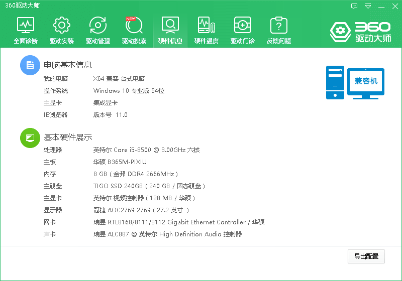This screenshot has width=402, height=281.
Task: Click the processor value 'Core i5-8500 @ 3.00GHz'
Action: (x=150, y=150)
